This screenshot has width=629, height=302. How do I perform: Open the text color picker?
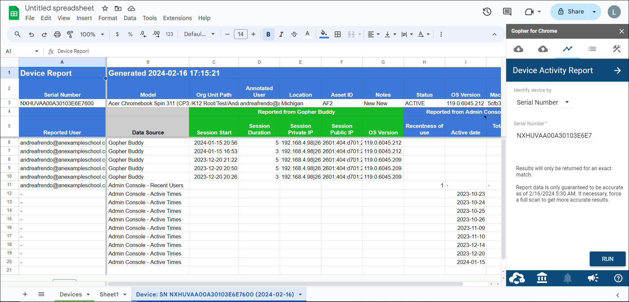click(x=307, y=34)
